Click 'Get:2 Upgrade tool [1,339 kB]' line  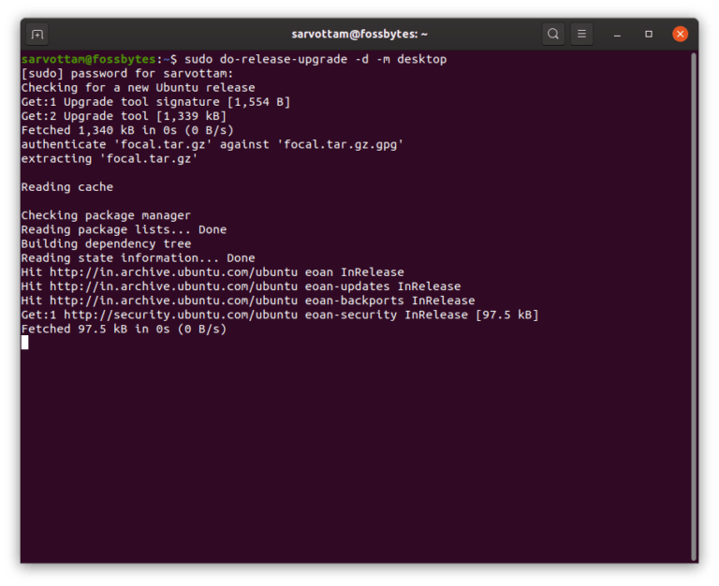click(124, 116)
